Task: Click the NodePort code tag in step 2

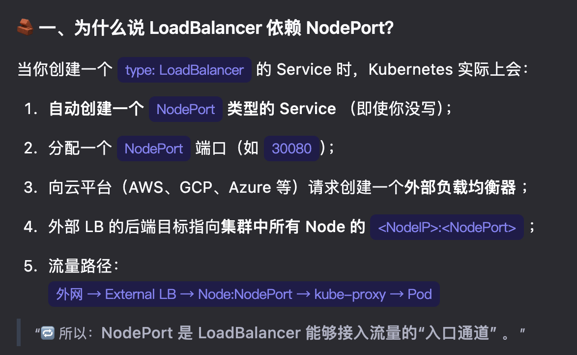Action: tap(154, 148)
